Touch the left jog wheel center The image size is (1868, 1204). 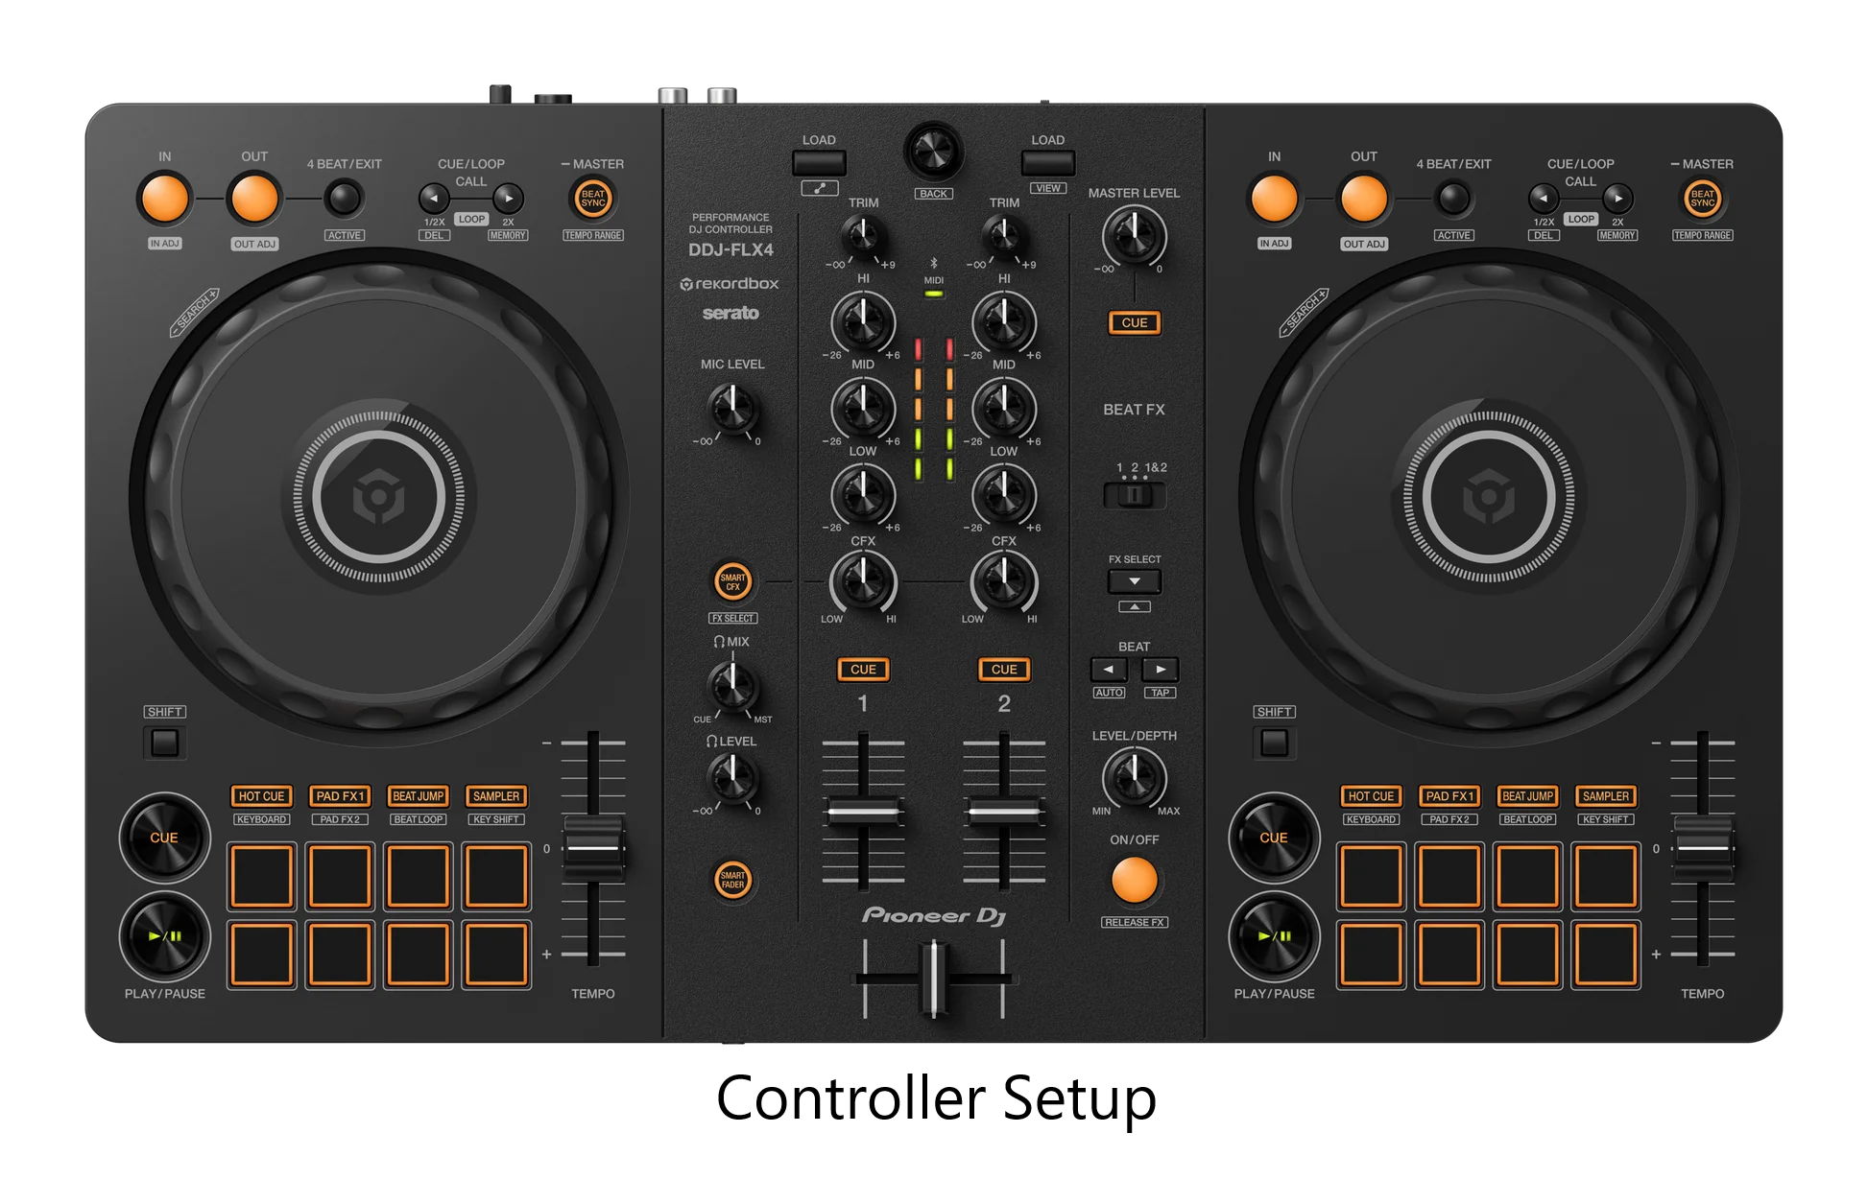pos(378,497)
